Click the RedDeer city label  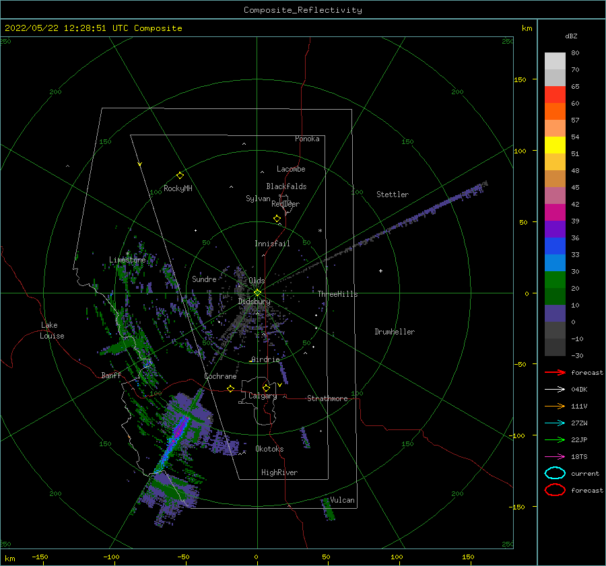coord(285,204)
